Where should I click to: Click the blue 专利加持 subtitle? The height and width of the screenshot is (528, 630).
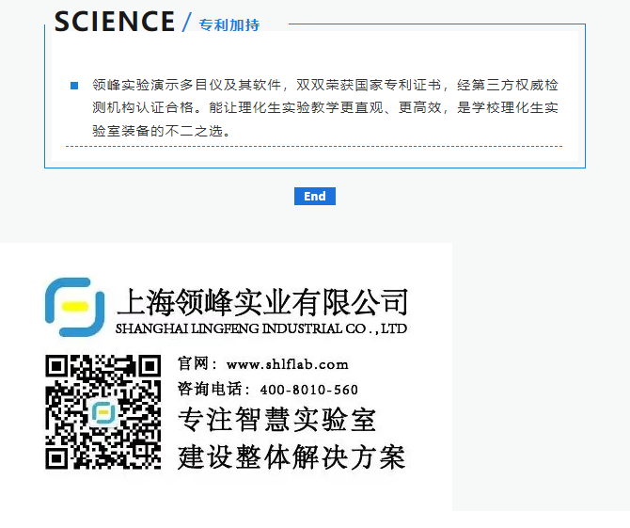tap(228, 24)
